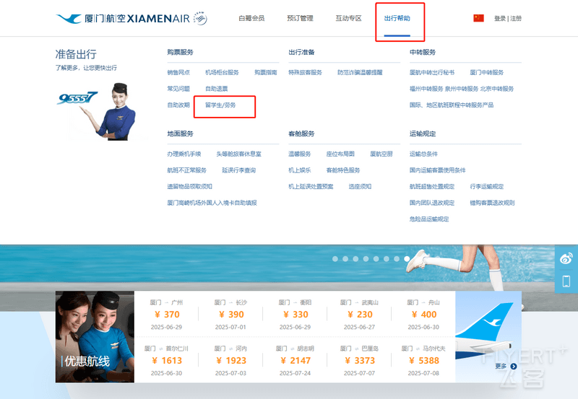Click the arrow icon beside 更多

[x=514, y=367]
